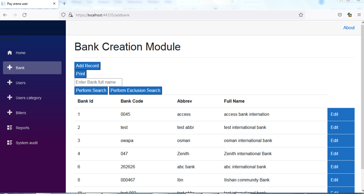Click the Bank Code column header
364x194 pixels.
click(x=132, y=101)
